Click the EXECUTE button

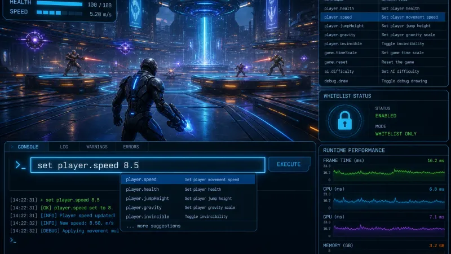289,164
